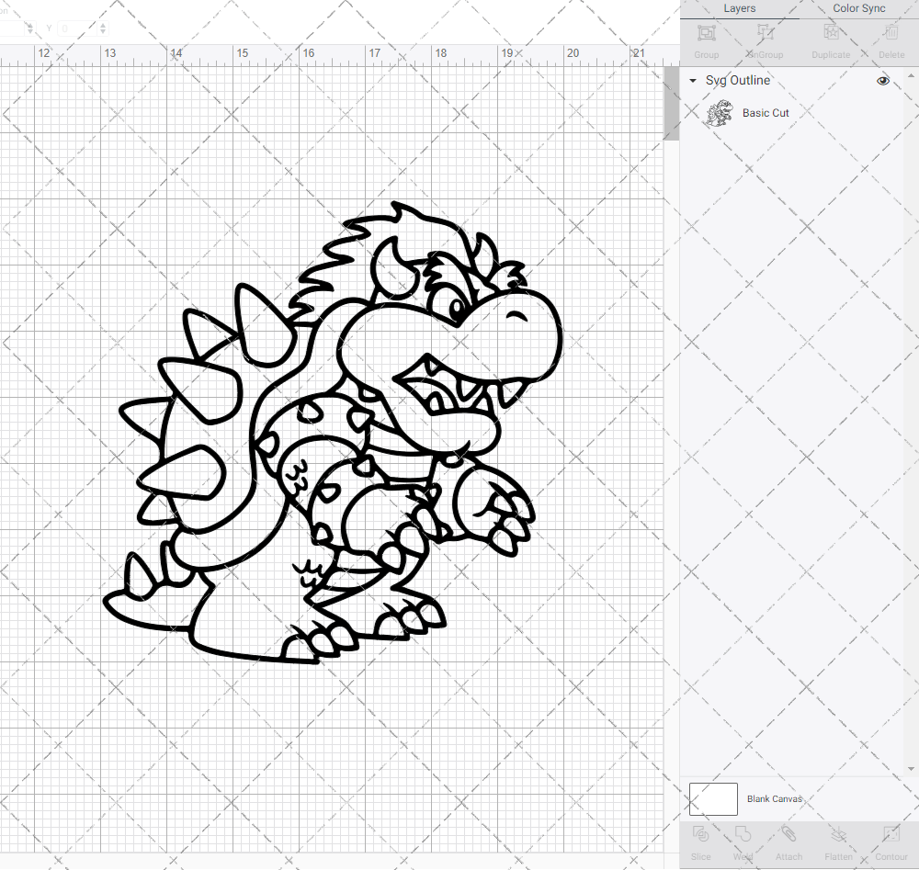This screenshot has width=919, height=870.
Task: Click the UnGroup icon
Action: [764, 39]
